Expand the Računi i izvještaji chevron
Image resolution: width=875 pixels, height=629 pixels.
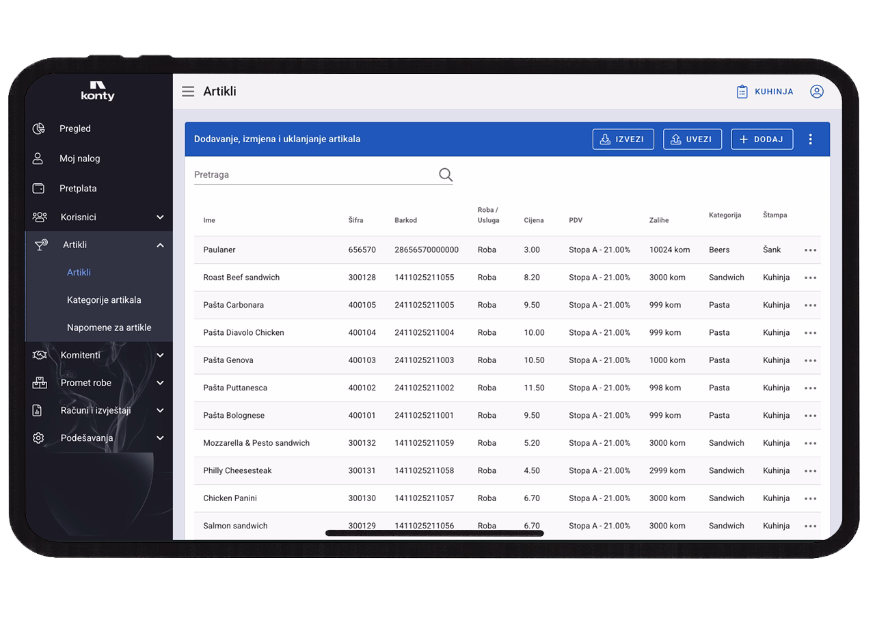(x=160, y=410)
